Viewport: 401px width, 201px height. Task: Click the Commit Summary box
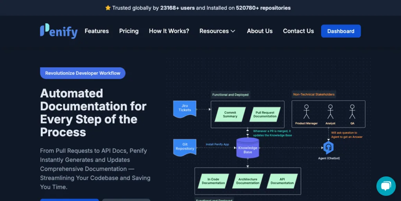(x=230, y=114)
